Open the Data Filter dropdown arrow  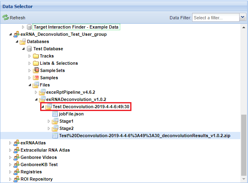tap(242, 18)
